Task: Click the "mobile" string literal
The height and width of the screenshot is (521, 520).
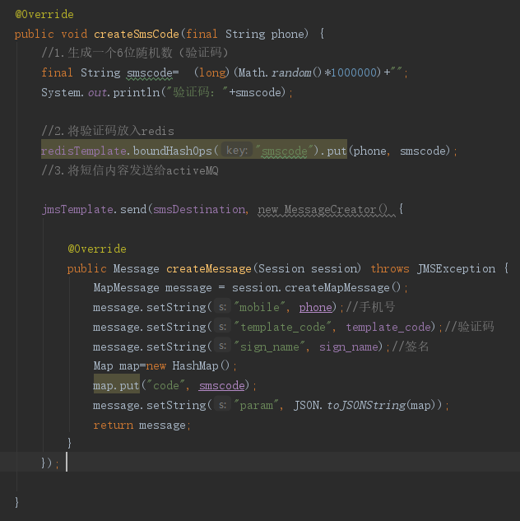Action: (259, 307)
